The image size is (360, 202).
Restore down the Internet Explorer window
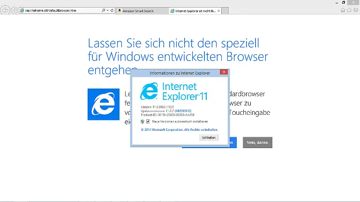(x=344, y=2)
